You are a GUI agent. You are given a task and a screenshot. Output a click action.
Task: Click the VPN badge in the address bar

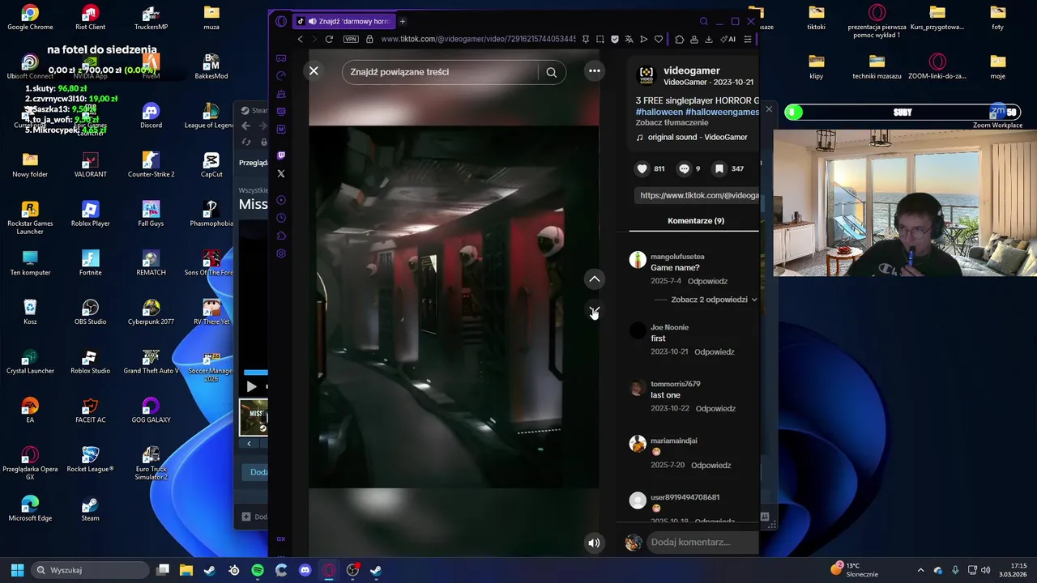point(351,39)
